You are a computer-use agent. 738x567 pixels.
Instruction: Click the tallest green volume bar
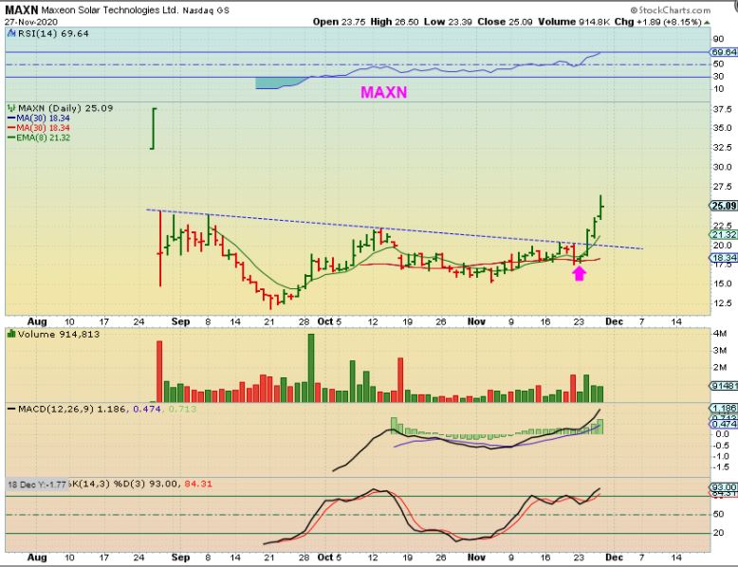coord(310,368)
